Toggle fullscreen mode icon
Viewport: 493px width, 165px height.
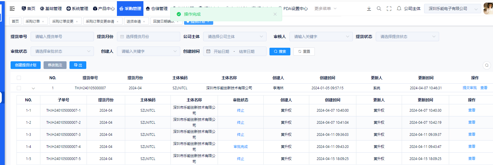point(389,9)
